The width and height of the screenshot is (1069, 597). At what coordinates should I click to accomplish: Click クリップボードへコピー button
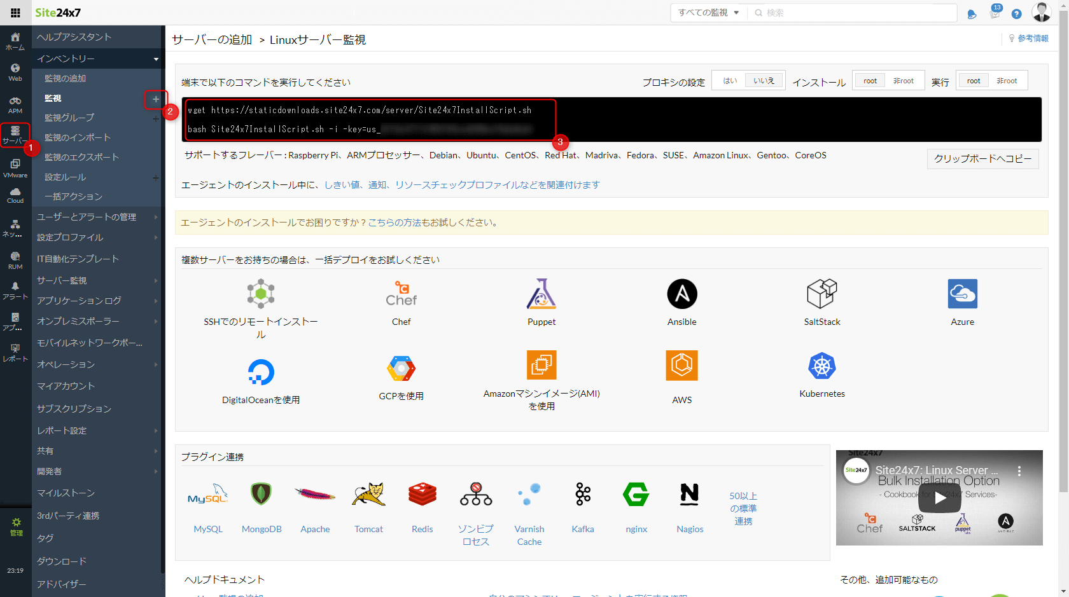pyautogui.click(x=982, y=158)
